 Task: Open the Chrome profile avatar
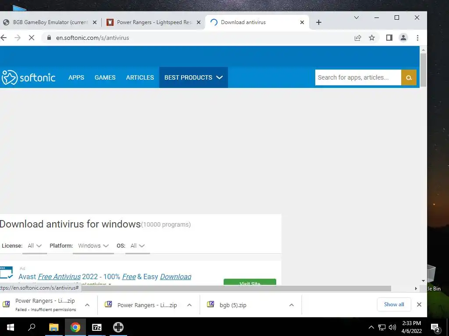tap(403, 38)
